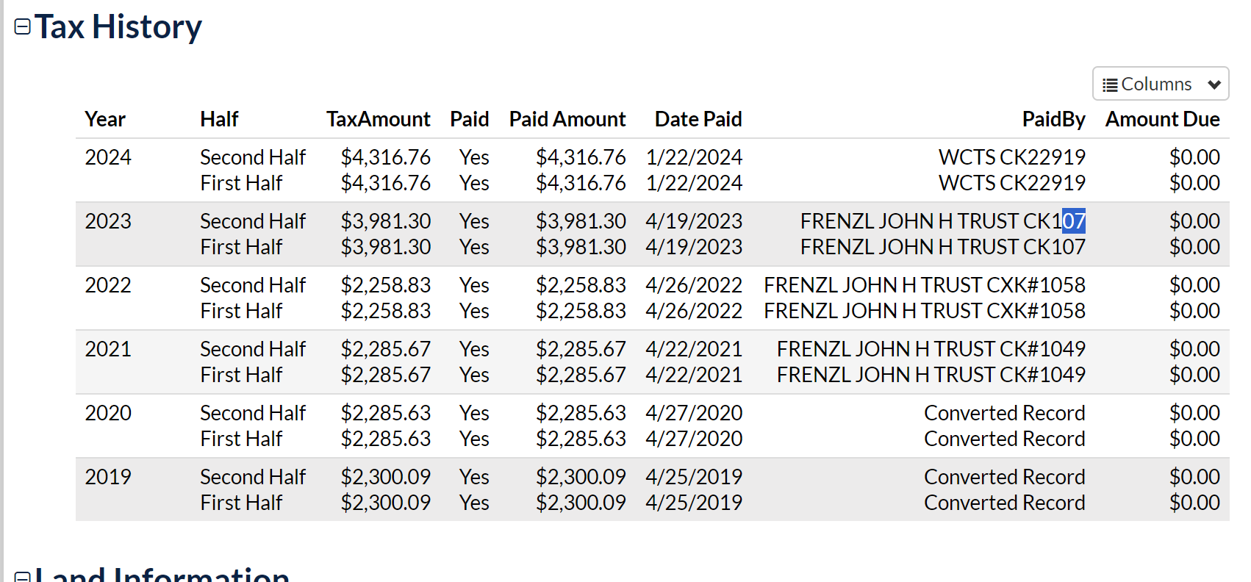Select the 2022 year cell
Viewport: 1251px width, 582px height.
pos(108,285)
